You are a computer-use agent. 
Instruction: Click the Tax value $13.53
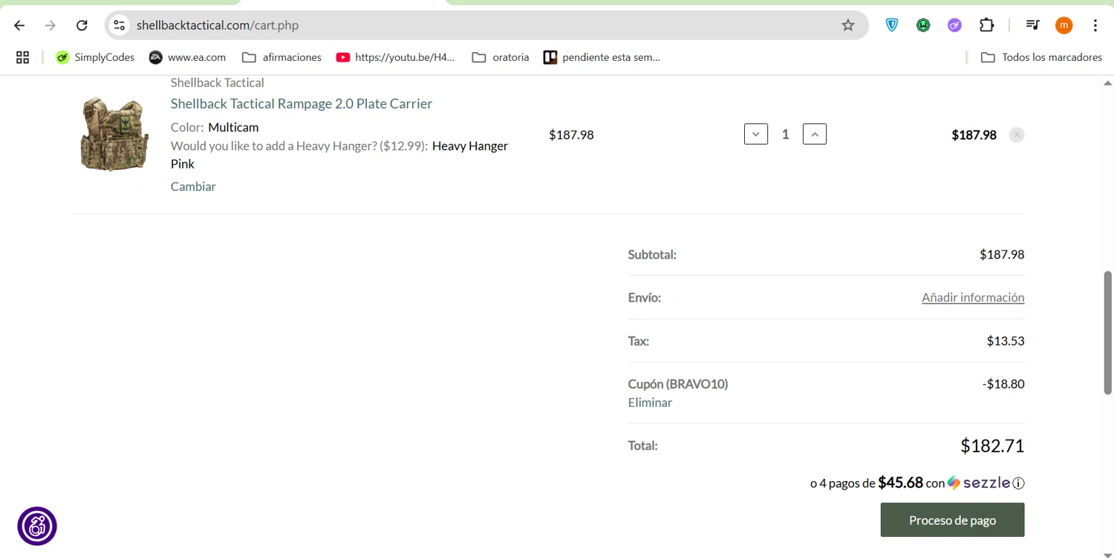[1006, 341]
